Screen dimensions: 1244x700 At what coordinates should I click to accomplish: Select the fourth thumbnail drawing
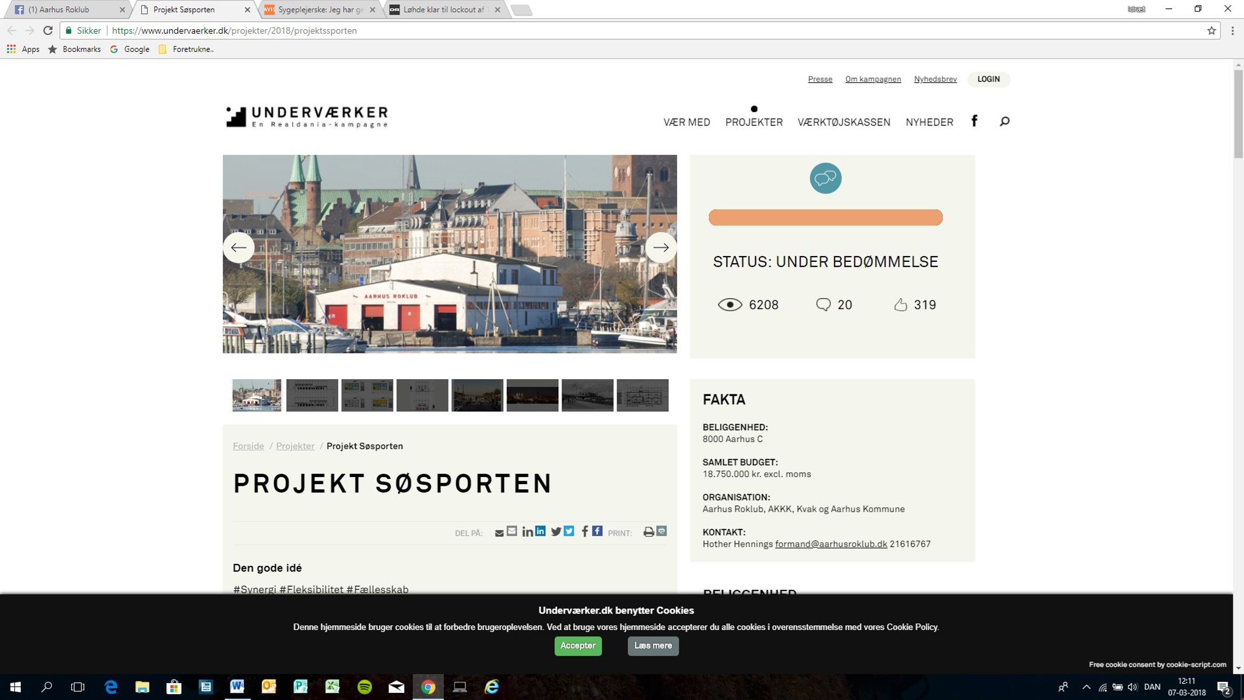[422, 395]
